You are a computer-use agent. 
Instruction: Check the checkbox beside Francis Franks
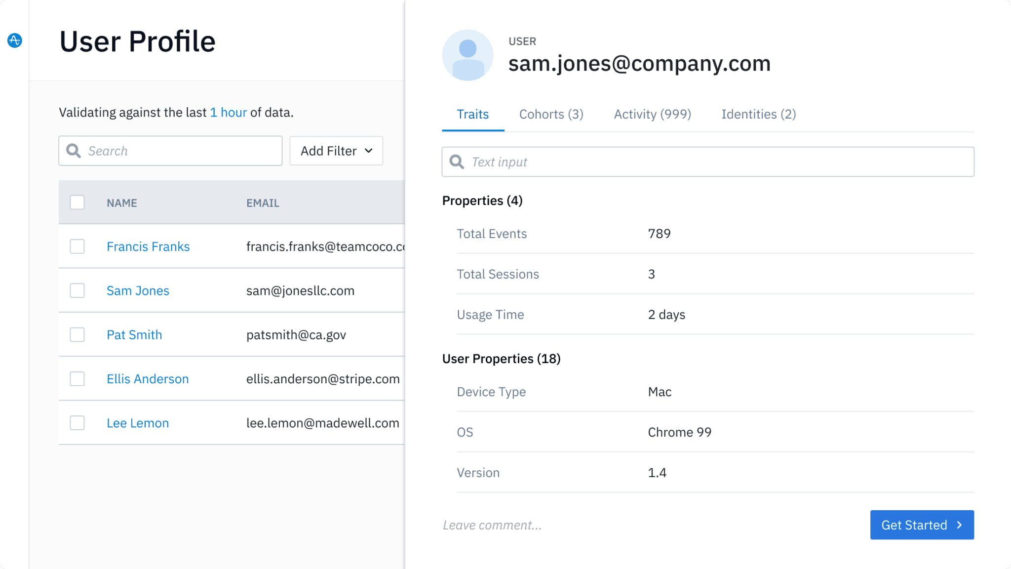(77, 246)
